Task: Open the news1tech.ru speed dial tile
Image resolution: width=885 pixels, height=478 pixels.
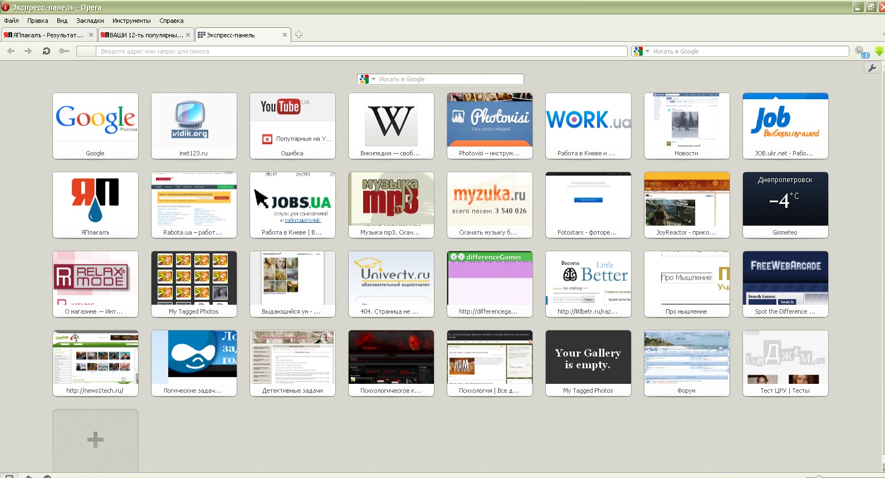Action: pyautogui.click(x=95, y=363)
